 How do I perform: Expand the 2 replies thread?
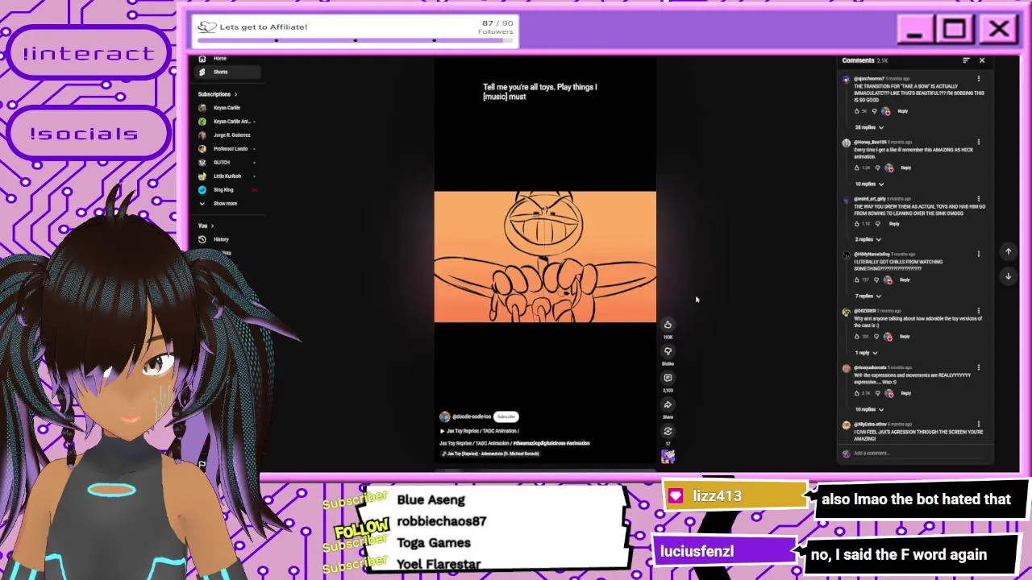click(x=868, y=239)
